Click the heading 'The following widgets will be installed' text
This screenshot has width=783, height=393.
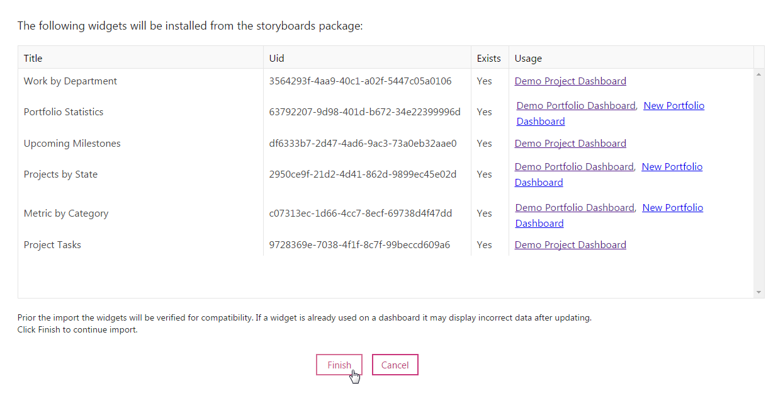190,26
